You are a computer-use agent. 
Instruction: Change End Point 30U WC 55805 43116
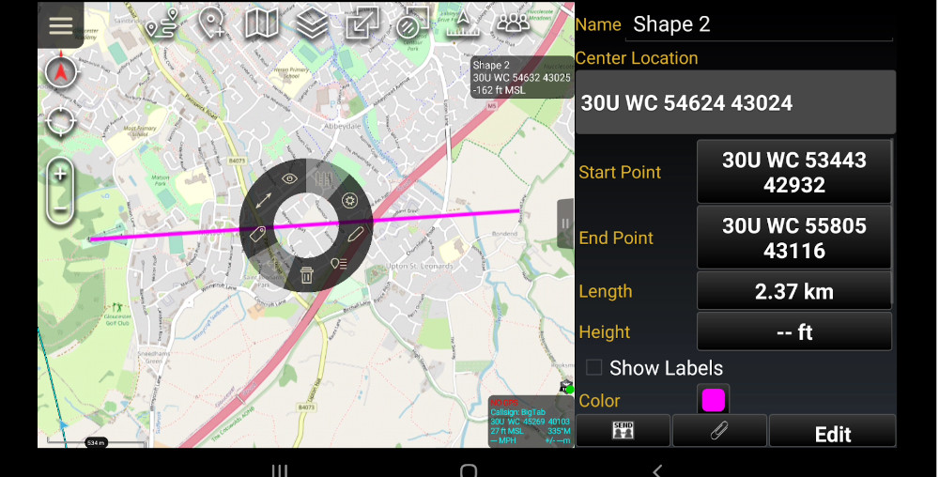click(794, 238)
